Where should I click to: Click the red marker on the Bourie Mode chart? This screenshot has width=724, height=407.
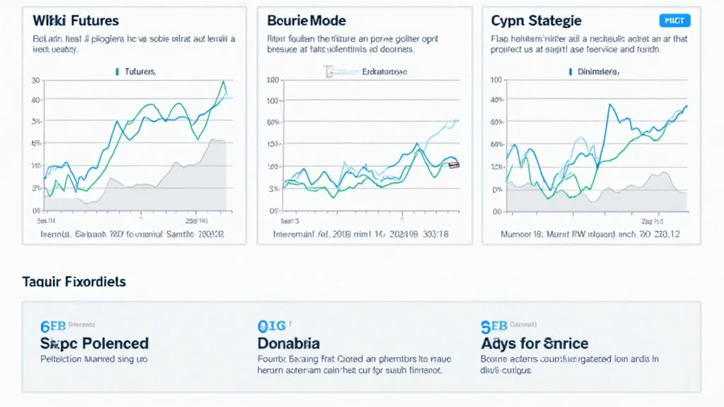(x=454, y=165)
